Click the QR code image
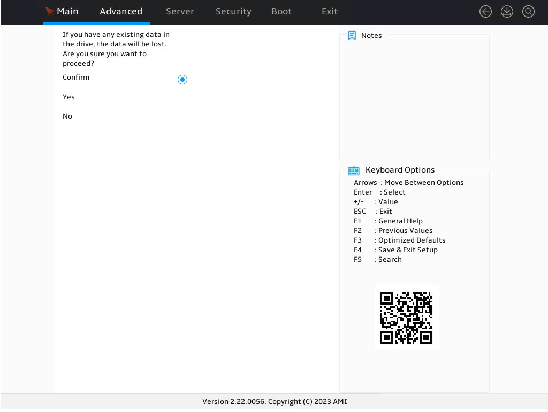Viewport: 548px width, 412px height. tap(407, 317)
